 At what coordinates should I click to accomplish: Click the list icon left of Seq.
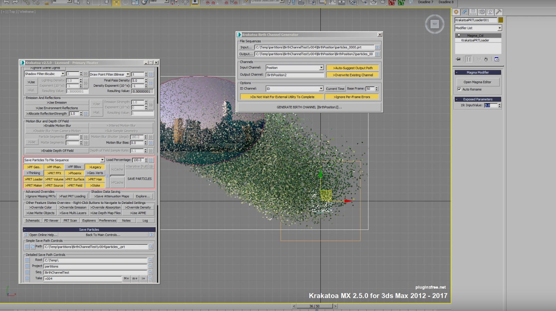coord(27,273)
